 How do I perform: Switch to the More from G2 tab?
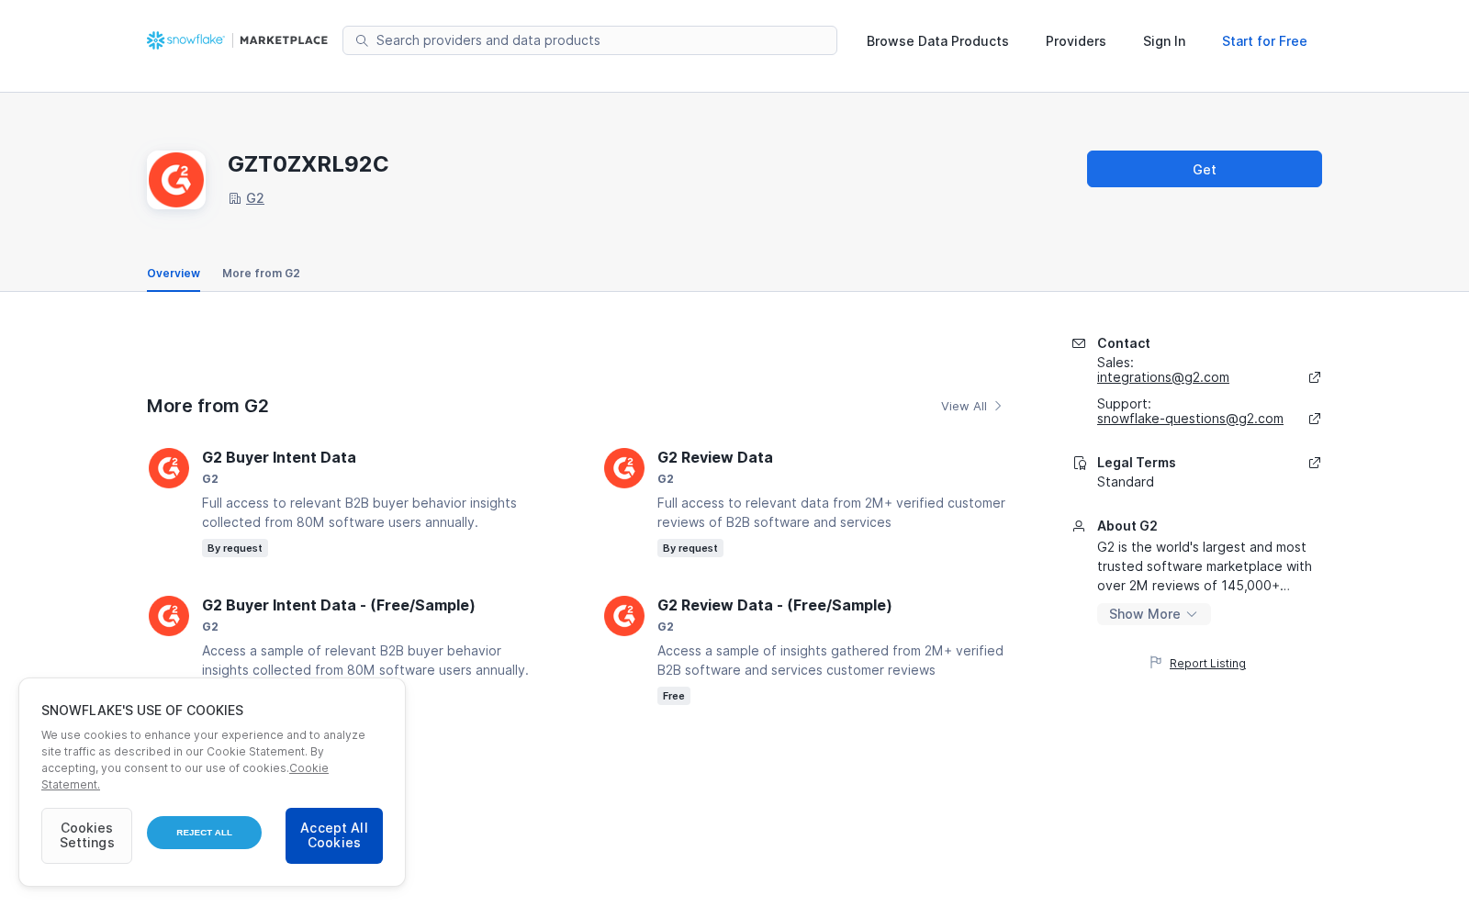[261, 274]
